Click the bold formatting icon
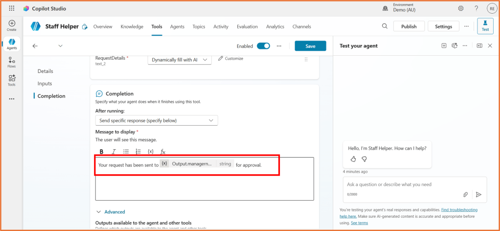 (x=101, y=152)
